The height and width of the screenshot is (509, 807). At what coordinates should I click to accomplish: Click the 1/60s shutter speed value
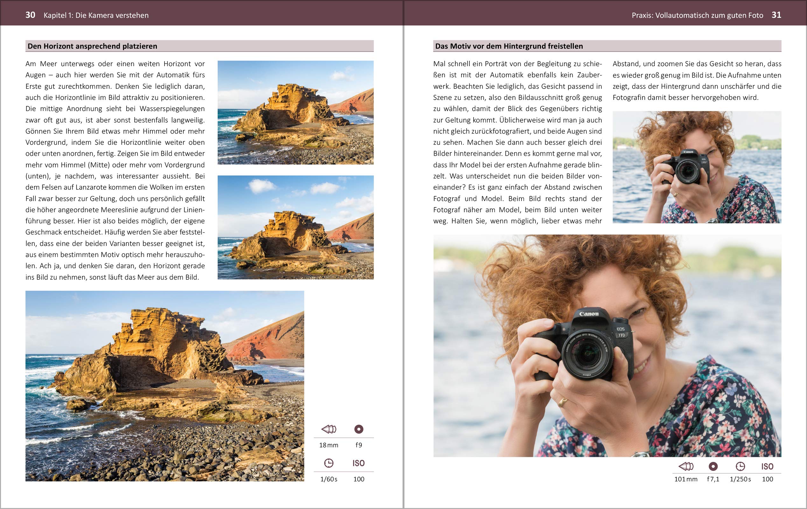click(329, 479)
